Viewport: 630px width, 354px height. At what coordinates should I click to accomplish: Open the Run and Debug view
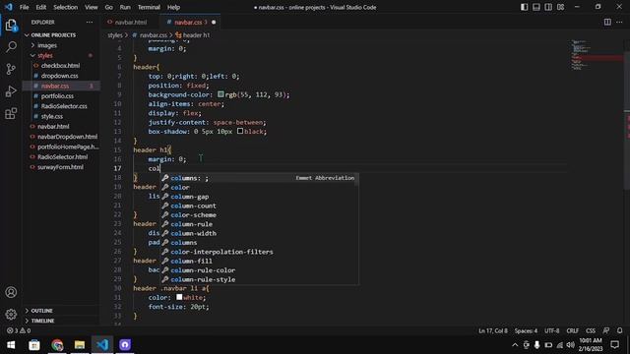point(11,91)
